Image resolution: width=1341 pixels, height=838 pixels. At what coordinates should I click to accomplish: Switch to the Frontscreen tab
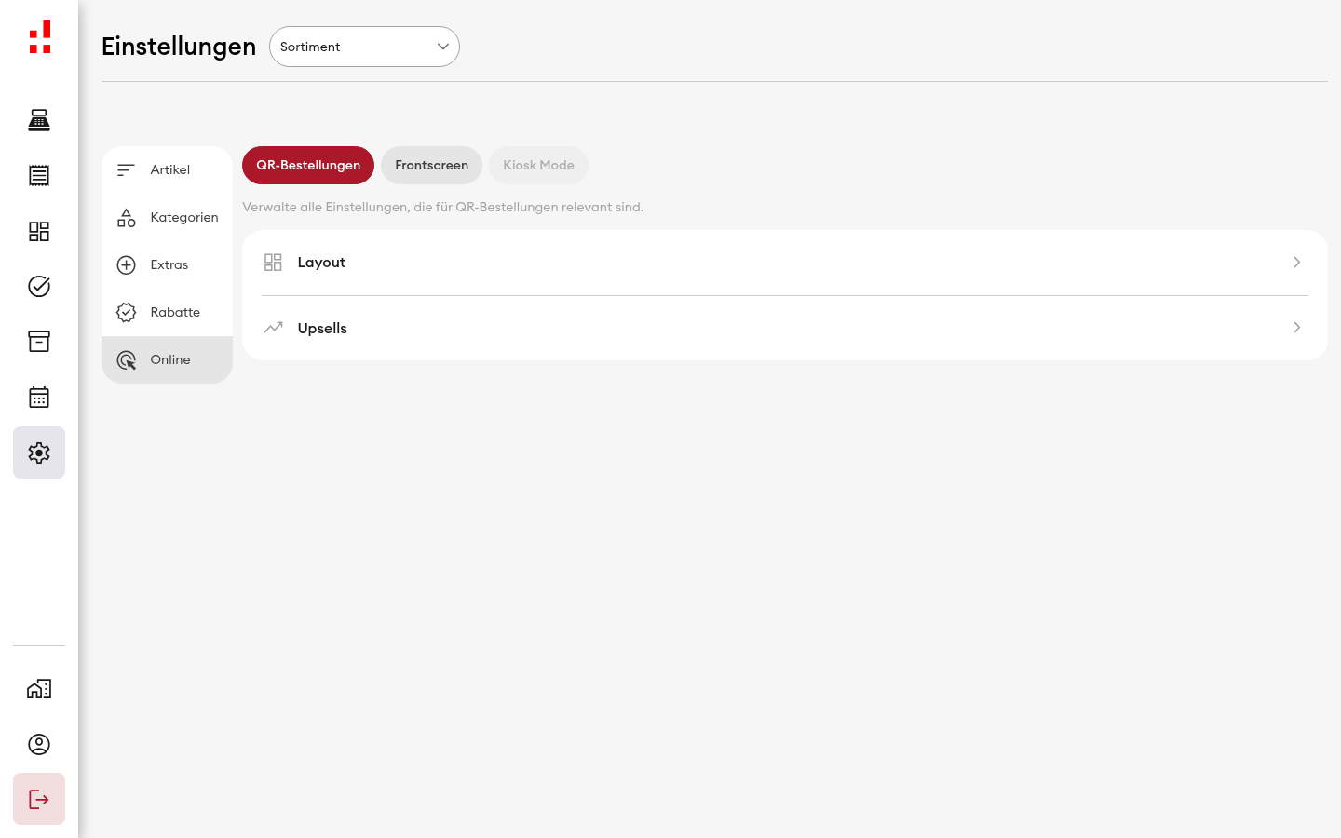click(431, 165)
